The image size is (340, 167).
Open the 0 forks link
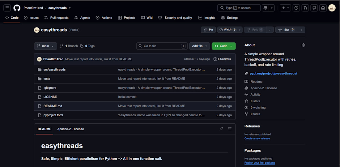[255, 114]
